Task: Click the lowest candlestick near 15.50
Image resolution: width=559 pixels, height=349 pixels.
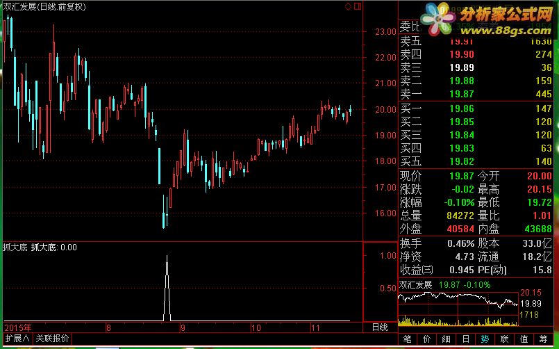Action: click(164, 212)
